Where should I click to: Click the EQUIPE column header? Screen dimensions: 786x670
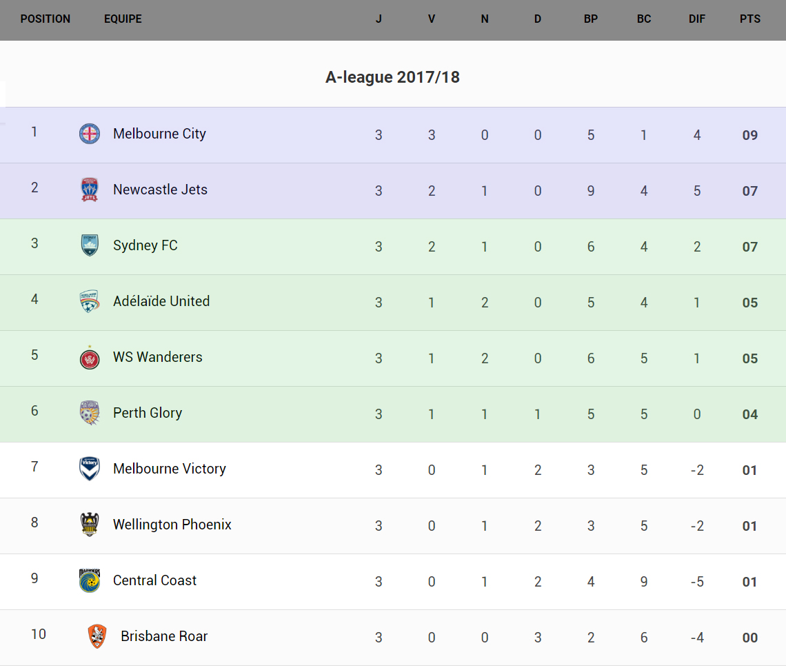(x=123, y=19)
